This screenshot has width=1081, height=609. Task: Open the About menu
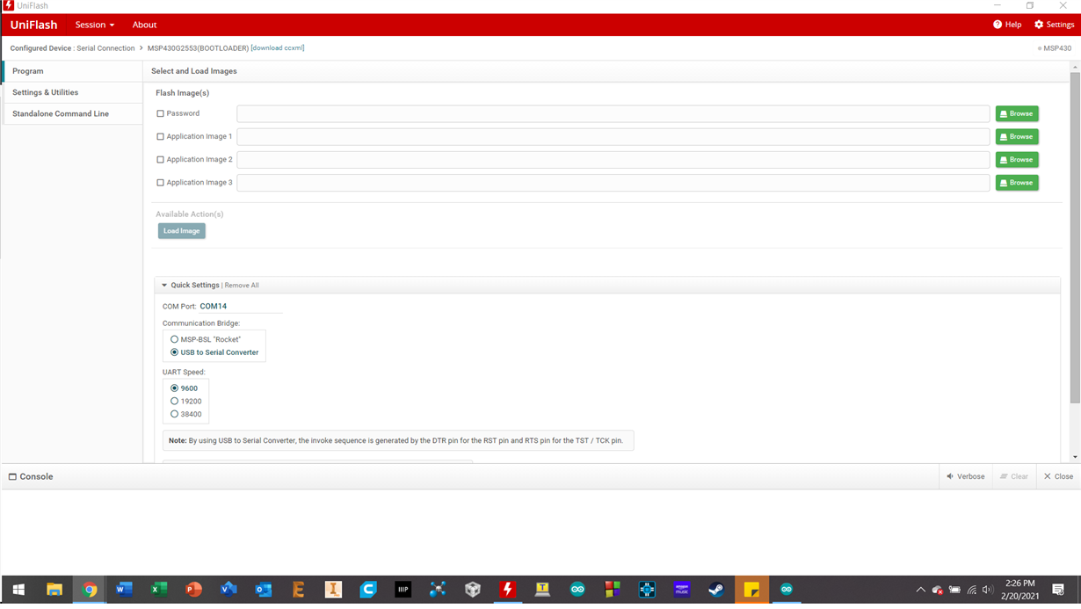coord(144,25)
